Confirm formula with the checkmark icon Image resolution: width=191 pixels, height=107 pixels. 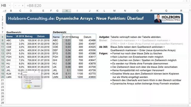tap(19, 6)
